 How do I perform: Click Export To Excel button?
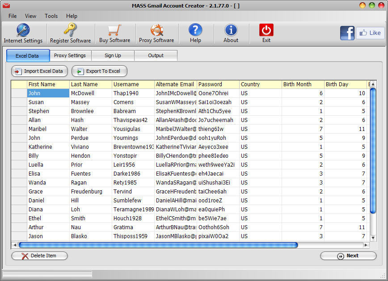point(100,71)
